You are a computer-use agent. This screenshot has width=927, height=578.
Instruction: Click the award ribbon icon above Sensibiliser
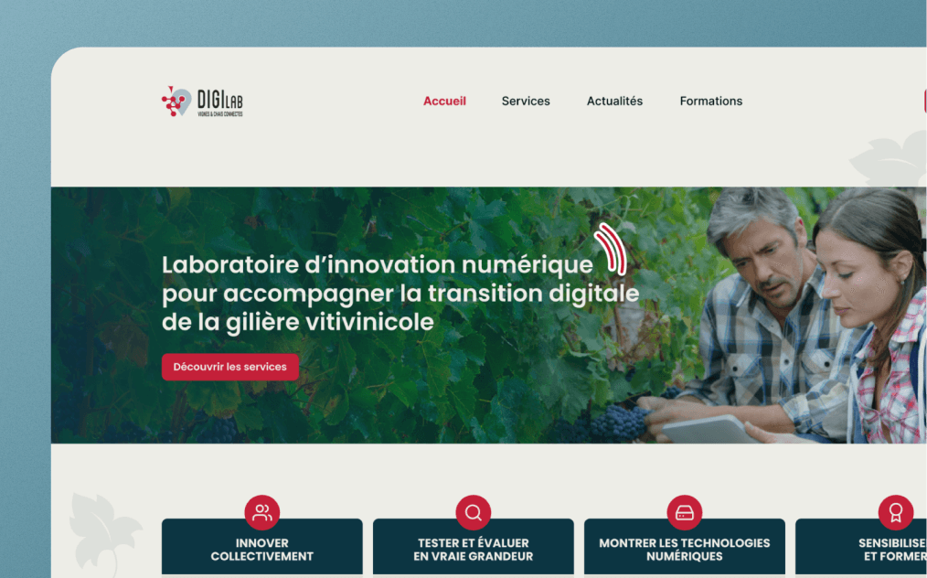[896, 512]
